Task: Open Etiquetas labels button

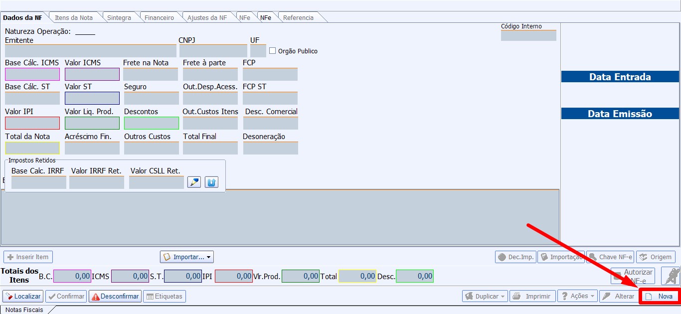Action: [x=165, y=297]
